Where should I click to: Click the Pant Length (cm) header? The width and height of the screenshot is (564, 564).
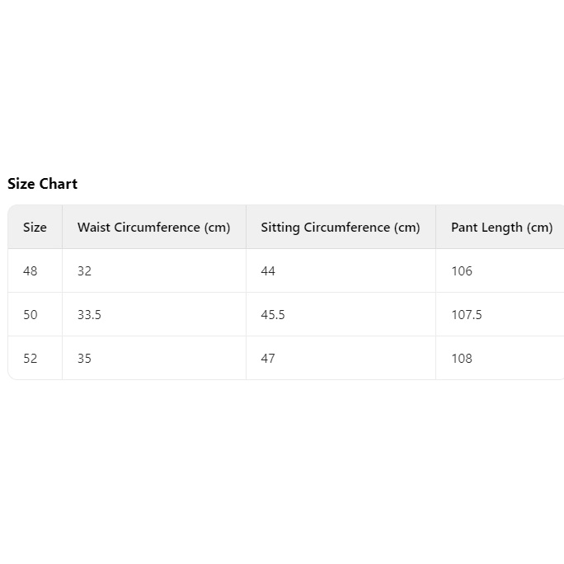click(500, 227)
